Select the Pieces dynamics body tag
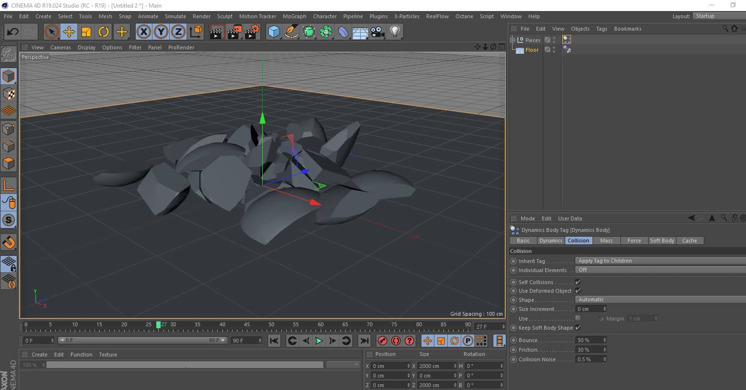 (x=567, y=40)
